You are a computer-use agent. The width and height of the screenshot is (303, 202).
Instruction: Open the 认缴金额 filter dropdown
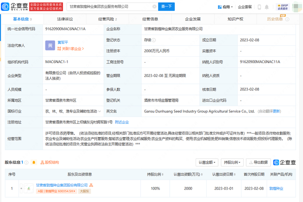coord(207,162)
